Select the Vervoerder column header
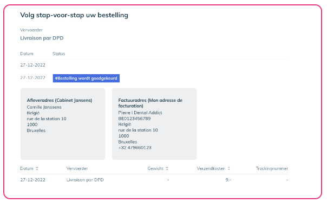Image resolution: width=327 pixels, height=203 pixels. (x=77, y=168)
